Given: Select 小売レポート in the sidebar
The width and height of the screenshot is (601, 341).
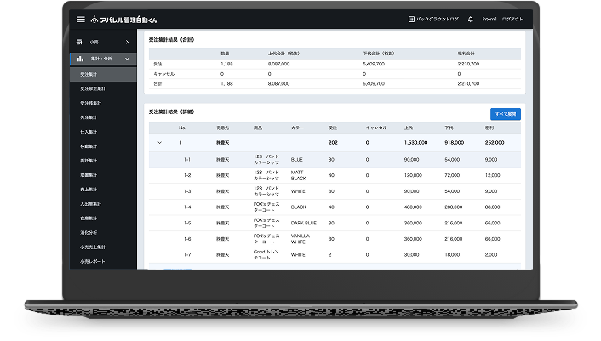Looking at the screenshot, I should (94, 261).
